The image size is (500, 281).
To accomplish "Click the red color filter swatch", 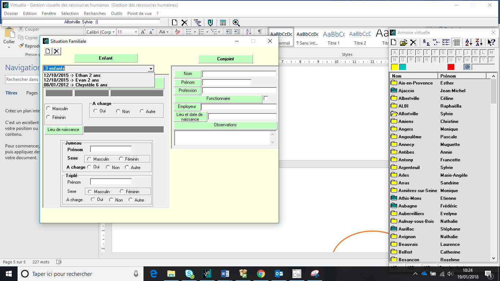I will click(x=451, y=67).
